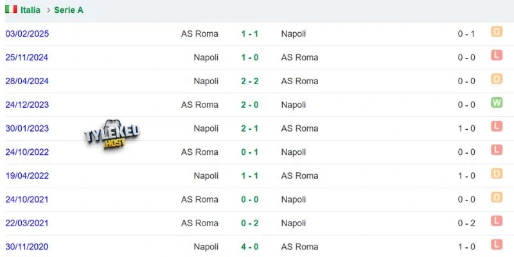Open the Serie A breadcrumb link
The width and height of the screenshot is (514, 257).
[x=69, y=10]
